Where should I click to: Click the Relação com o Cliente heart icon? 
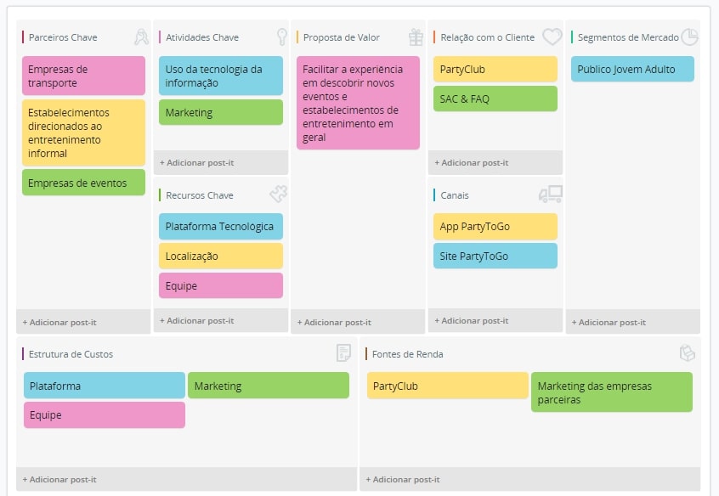coord(552,37)
